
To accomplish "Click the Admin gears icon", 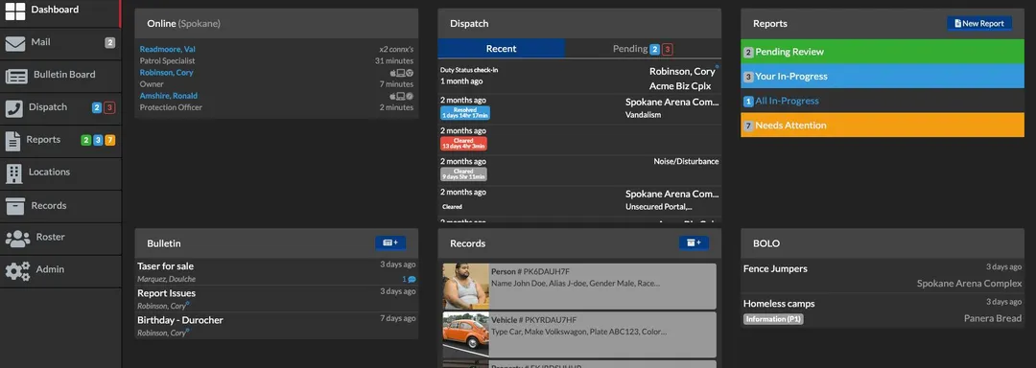I will point(18,270).
